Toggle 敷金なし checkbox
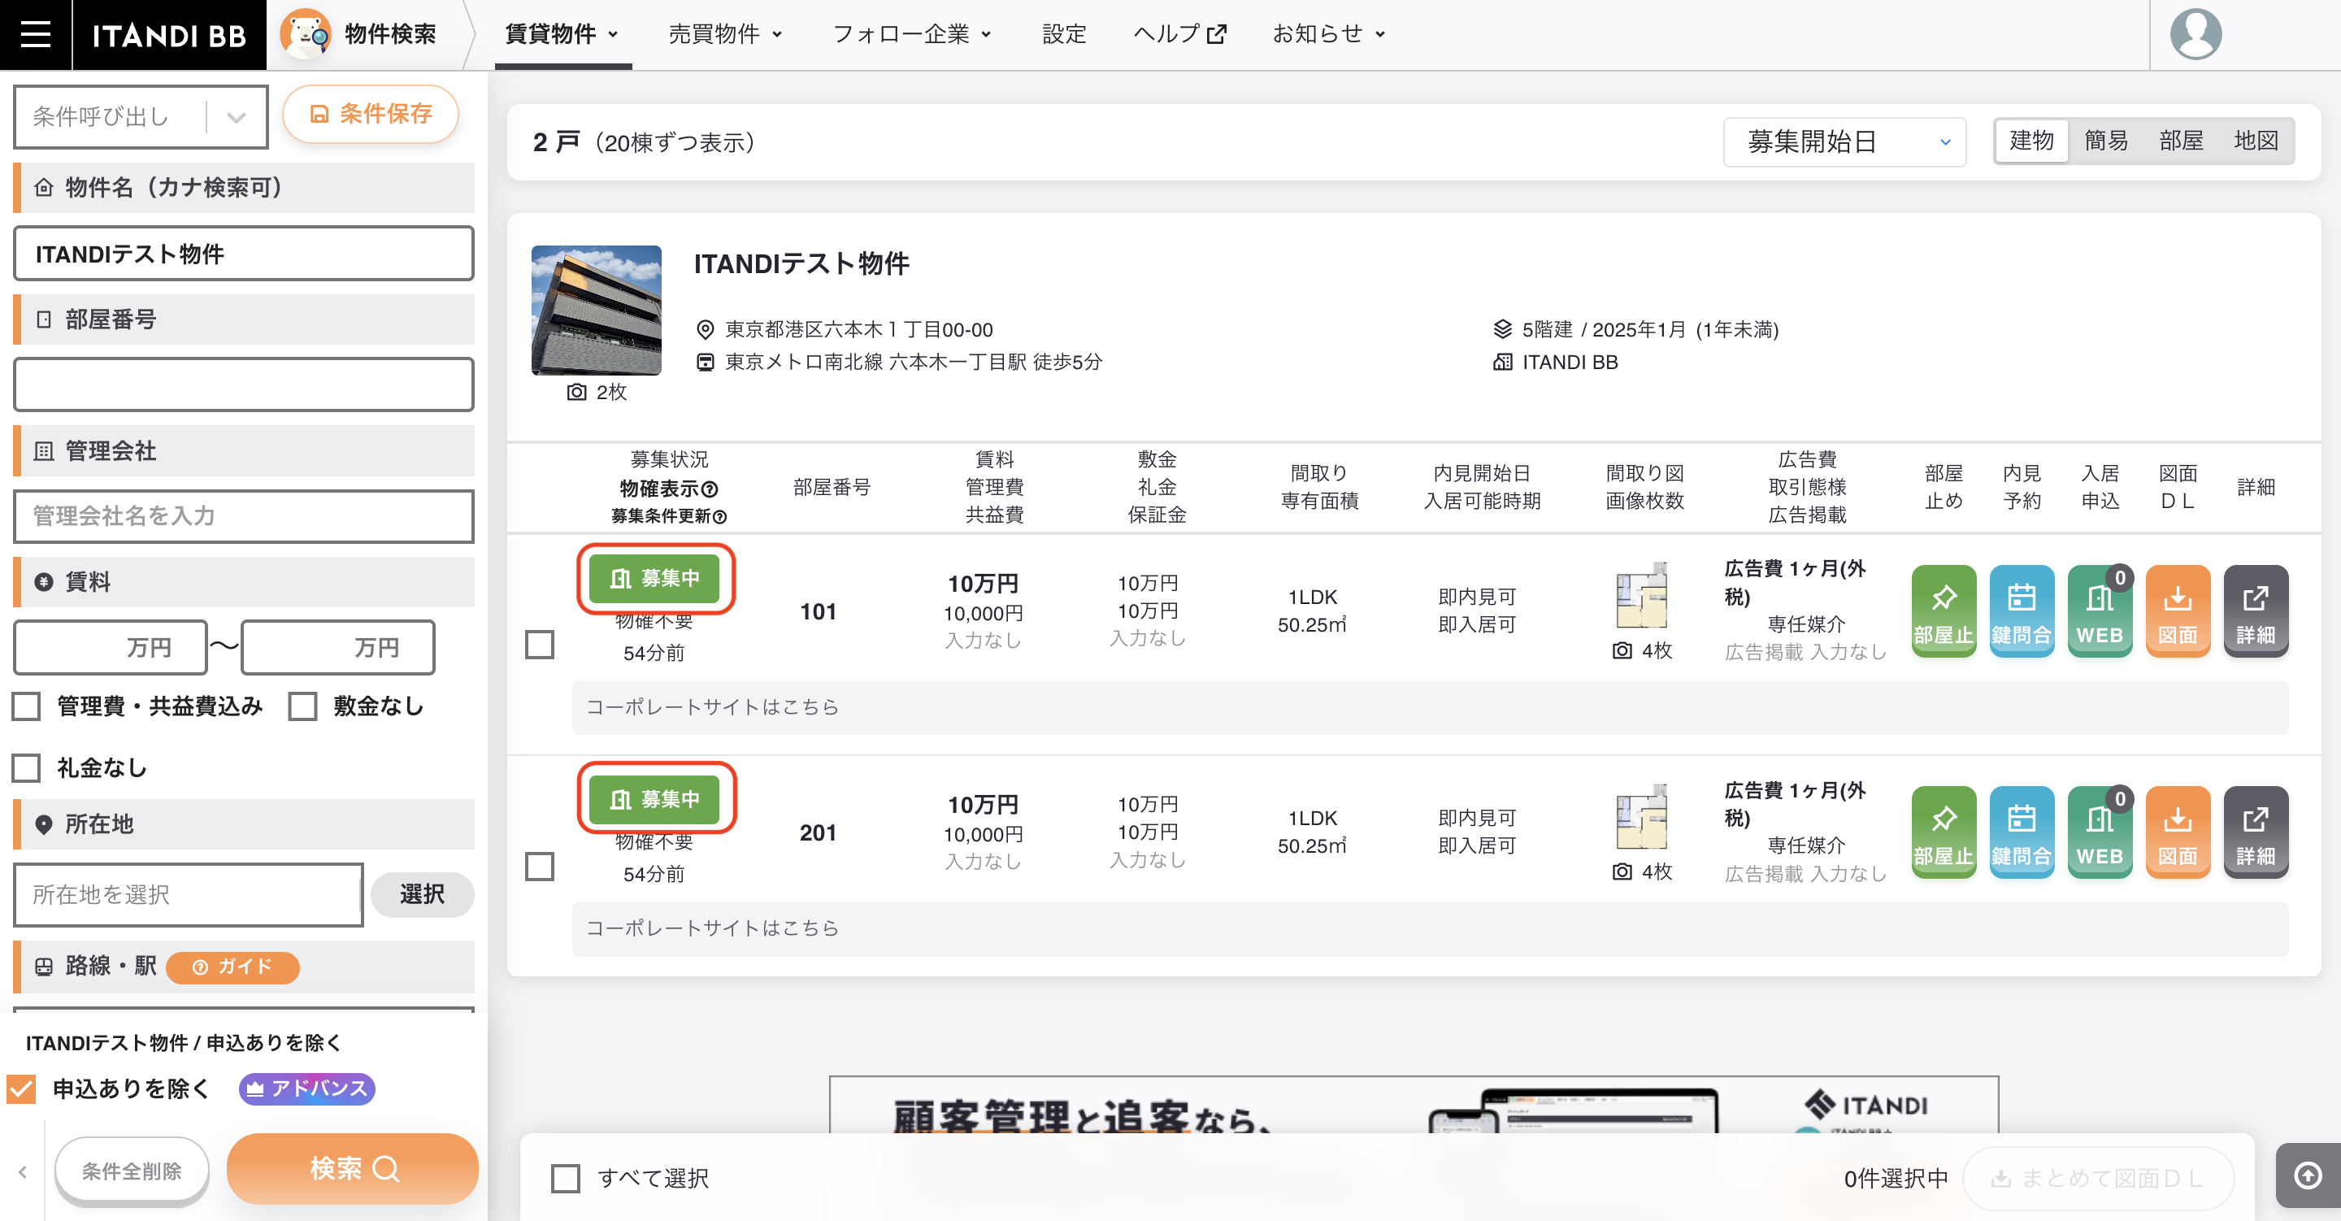The height and width of the screenshot is (1221, 2341). point(302,706)
